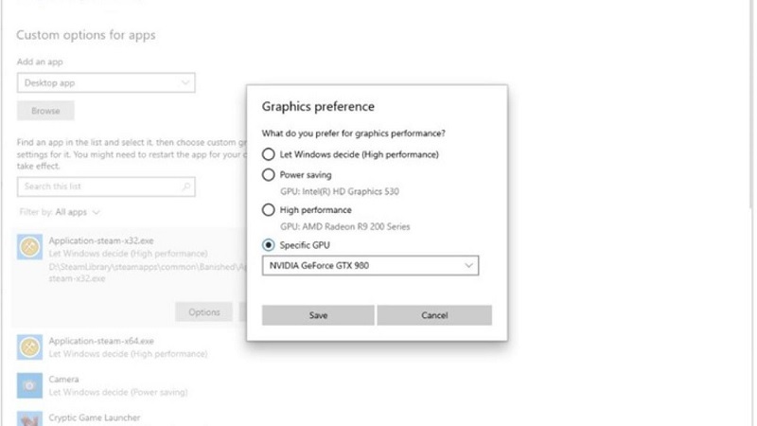
Task: Save the graphics preference
Action: click(318, 315)
